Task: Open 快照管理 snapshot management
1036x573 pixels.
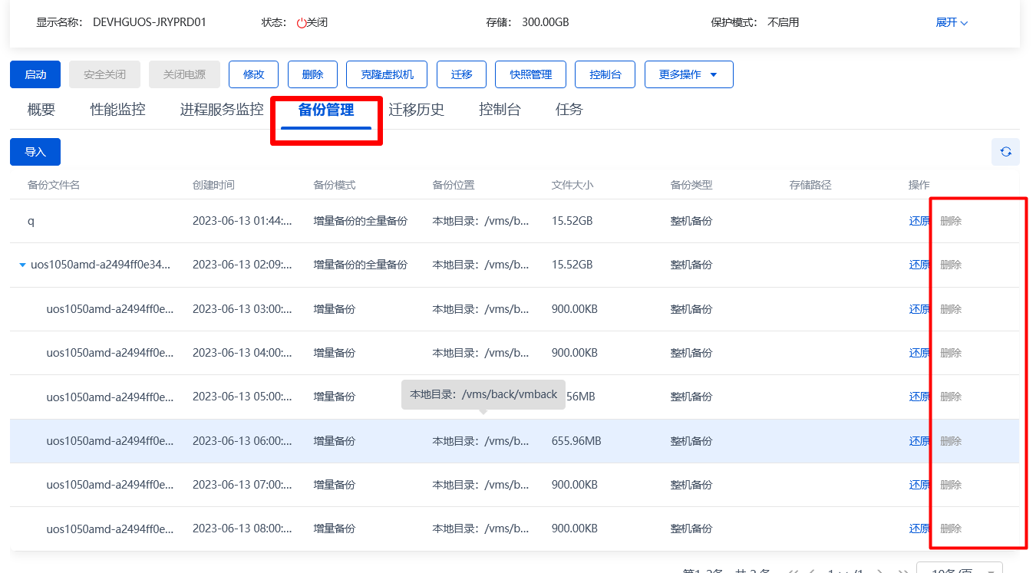Action: pyautogui.click(x=531, y=74)
